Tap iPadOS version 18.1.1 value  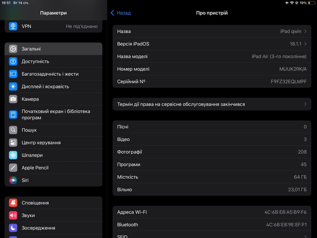[x=295, y=44]
